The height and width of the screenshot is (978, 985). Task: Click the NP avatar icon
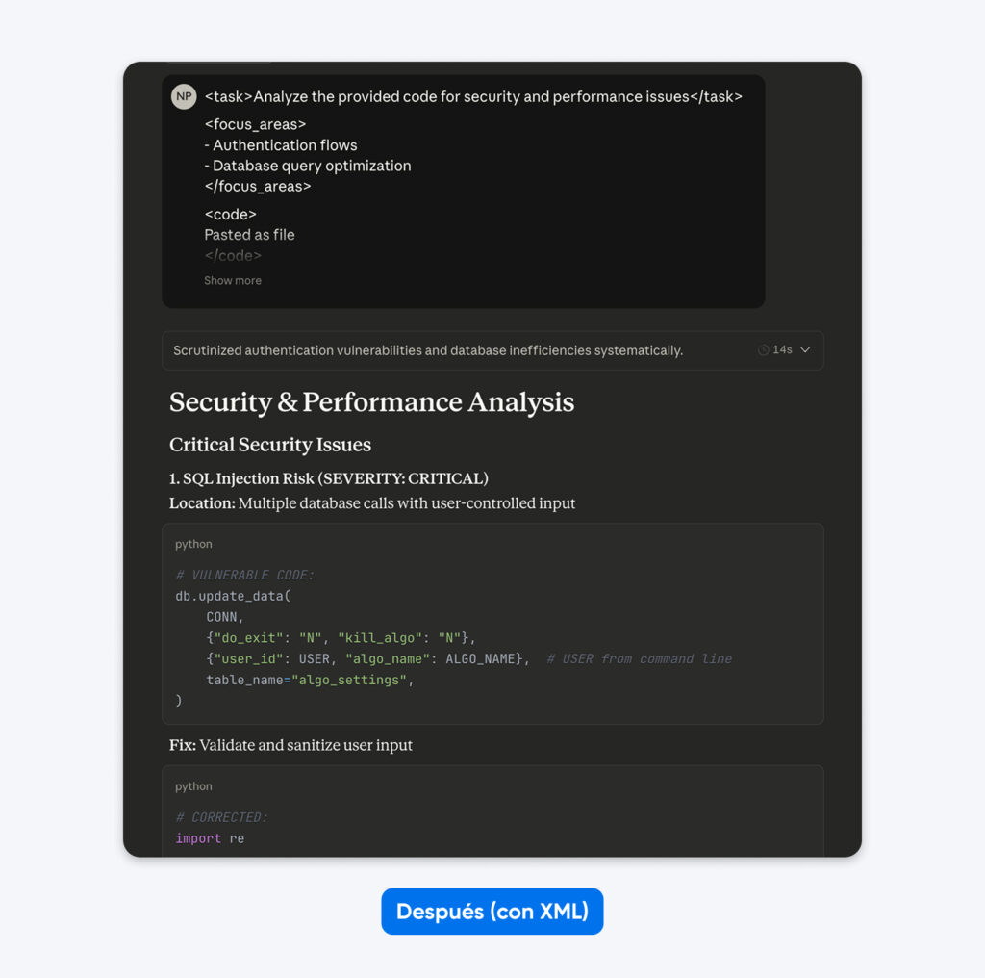(x=183, y=96)
